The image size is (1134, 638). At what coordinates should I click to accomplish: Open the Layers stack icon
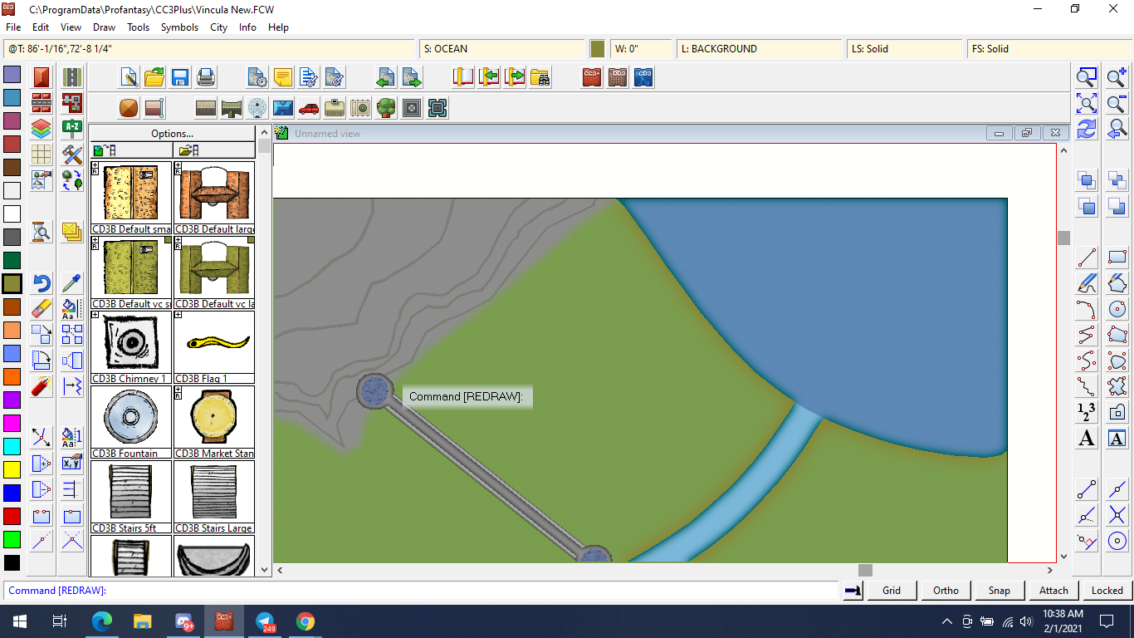(42, 129)
